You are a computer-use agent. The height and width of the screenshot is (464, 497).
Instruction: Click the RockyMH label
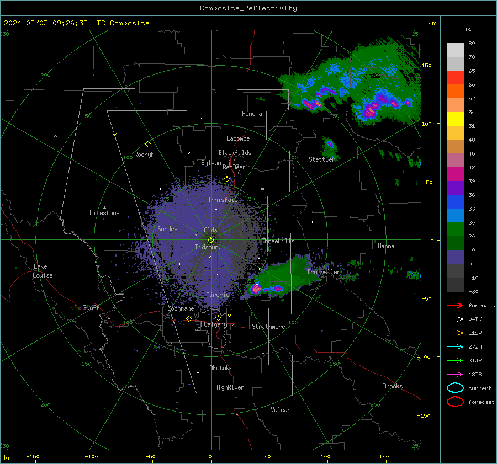(146, 154)
